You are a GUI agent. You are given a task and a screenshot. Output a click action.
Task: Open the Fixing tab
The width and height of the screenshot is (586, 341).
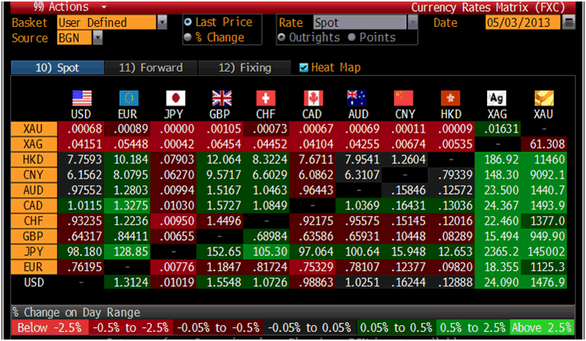pyautogui.click(x=243, y=68)
